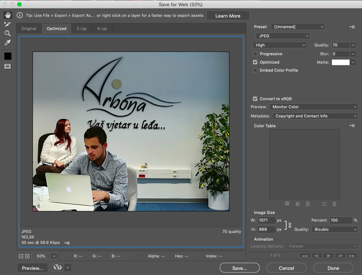Click the Save... button
This screenshot has height=275, width=362.
(240, 268)
